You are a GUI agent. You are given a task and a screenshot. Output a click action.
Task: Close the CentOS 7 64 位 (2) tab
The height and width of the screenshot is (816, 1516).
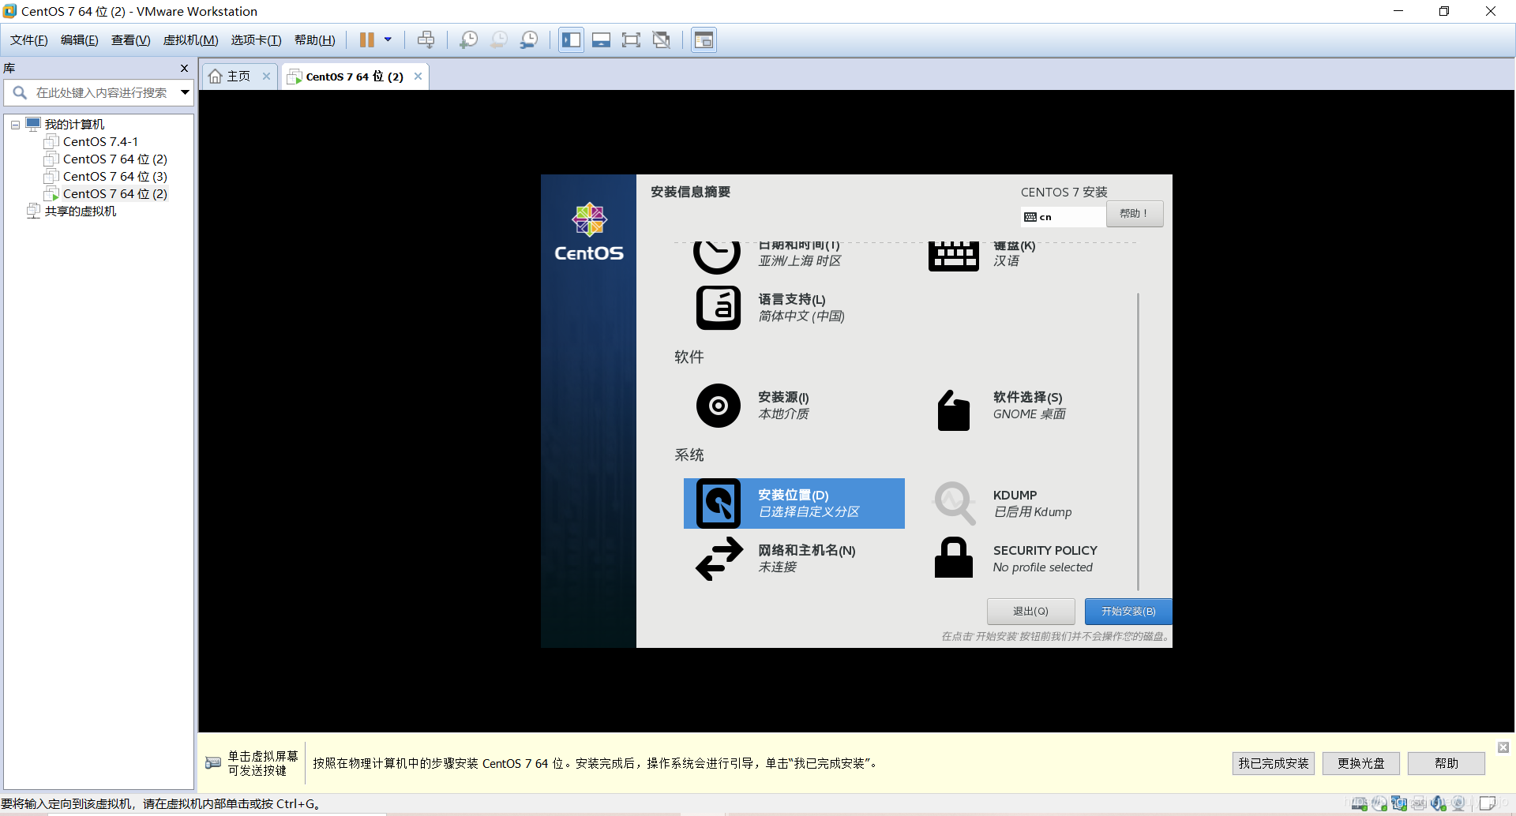(x=418, y=77)
